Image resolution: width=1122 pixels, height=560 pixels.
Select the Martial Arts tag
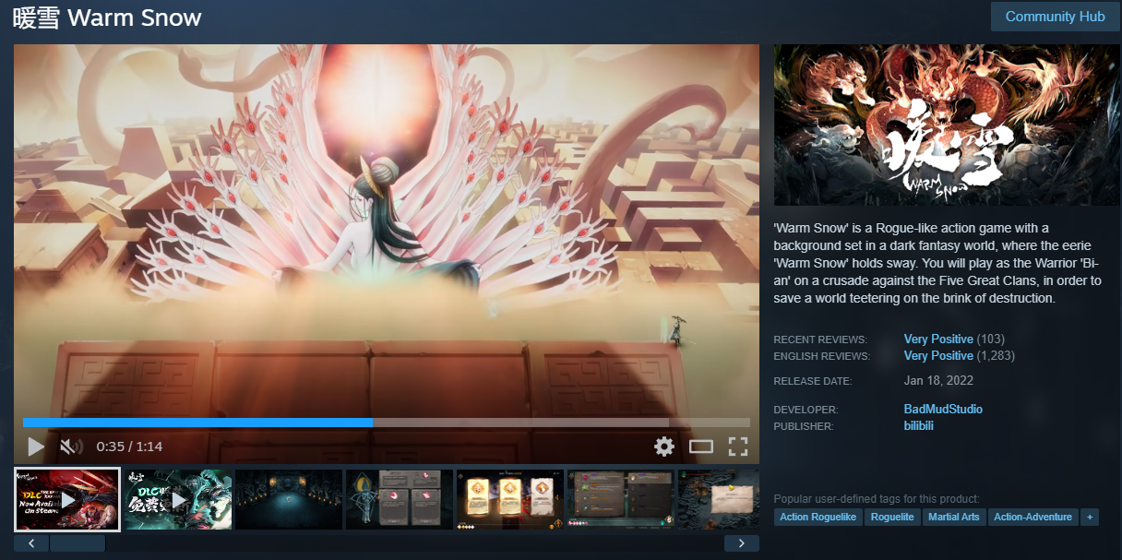[954, 517]
